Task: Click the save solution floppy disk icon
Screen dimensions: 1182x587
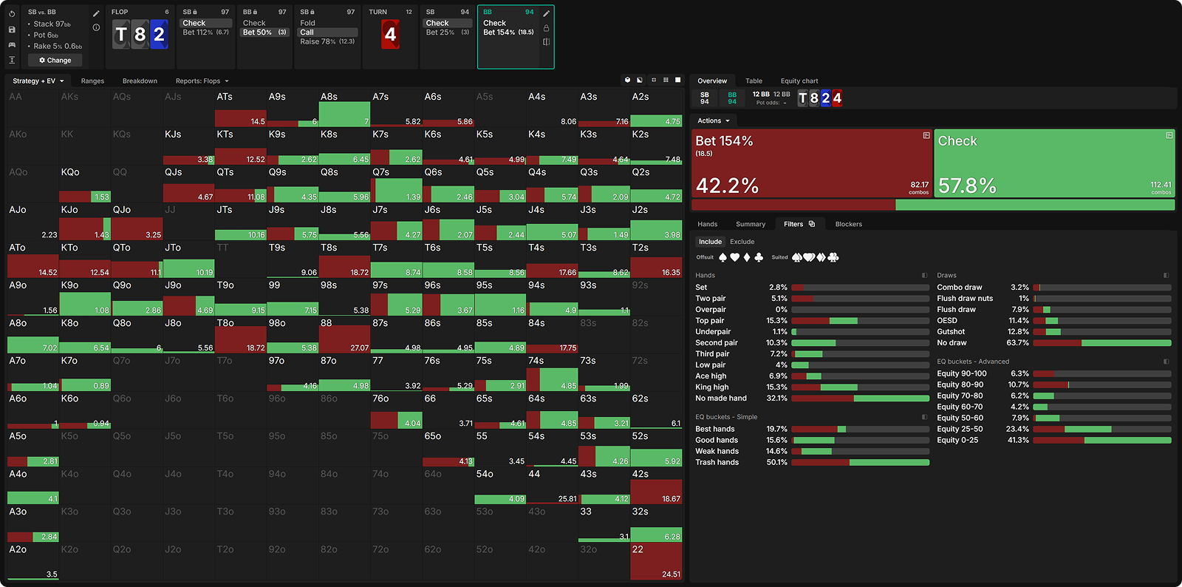Action: tap(12, 30)
